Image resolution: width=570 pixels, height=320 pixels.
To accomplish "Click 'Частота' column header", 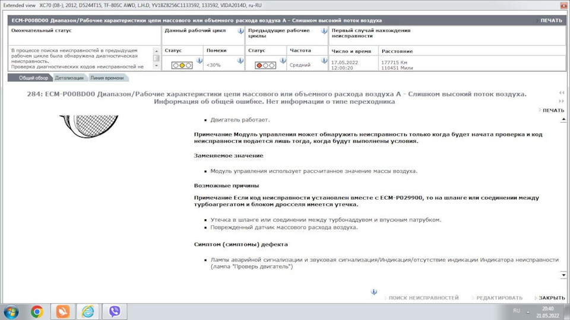I will pos(300,50).
